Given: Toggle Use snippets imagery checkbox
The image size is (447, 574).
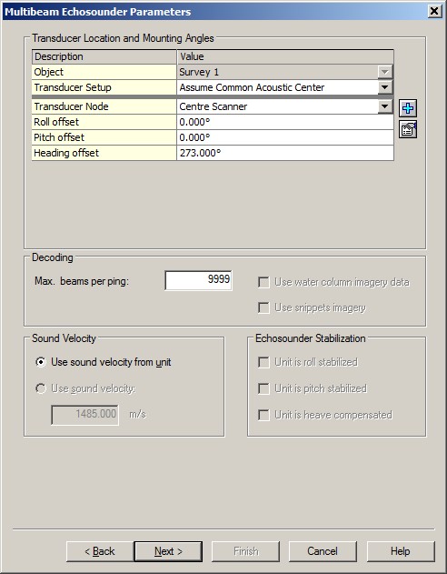Looking at the screenshot, I should click(263, 307).
